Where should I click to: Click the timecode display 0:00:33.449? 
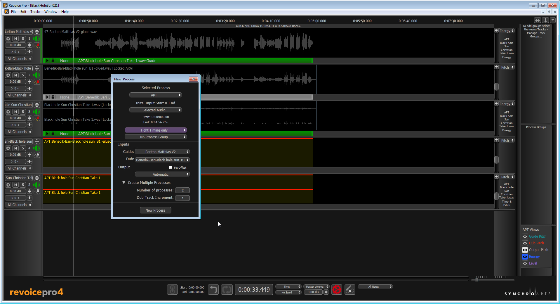pos(254,290)
